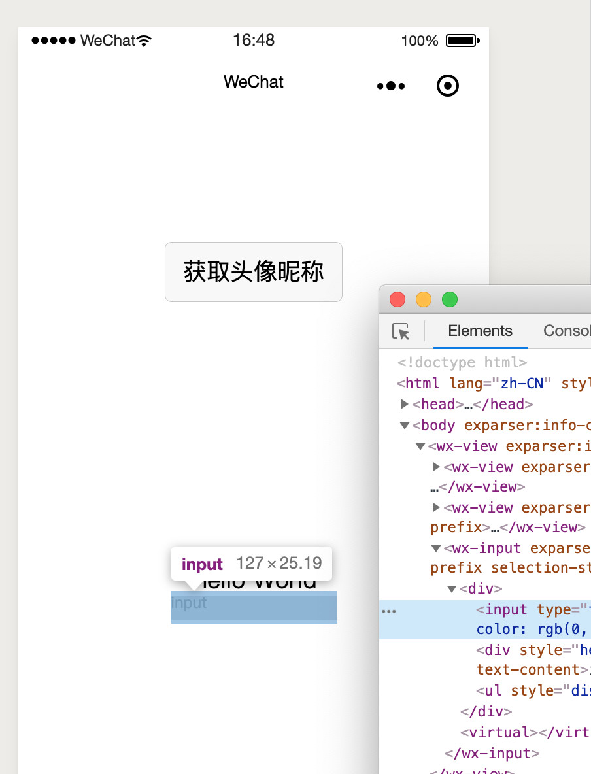Click the signal strength dots
This screenshot has height=774, width=591.
(54, 41)
